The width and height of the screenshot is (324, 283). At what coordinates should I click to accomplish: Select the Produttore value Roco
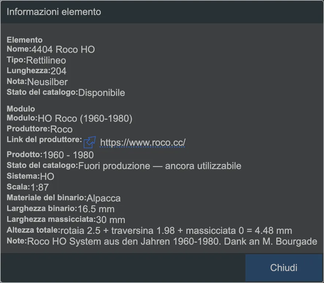point(61,129)
